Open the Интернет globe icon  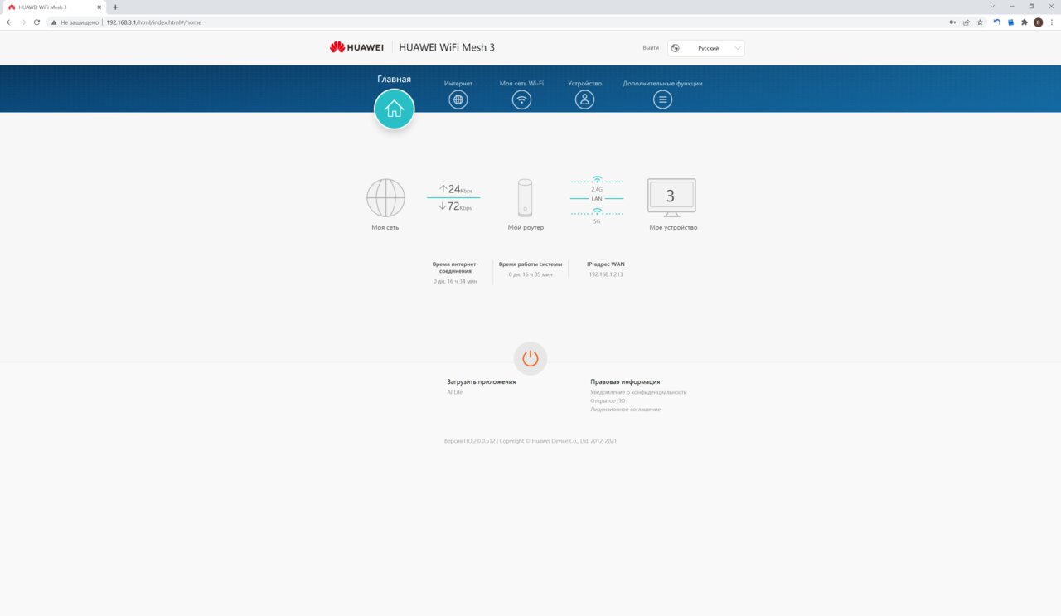point(458,99)
